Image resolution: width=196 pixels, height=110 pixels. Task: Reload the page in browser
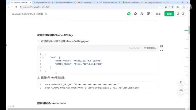coord(16,7)
